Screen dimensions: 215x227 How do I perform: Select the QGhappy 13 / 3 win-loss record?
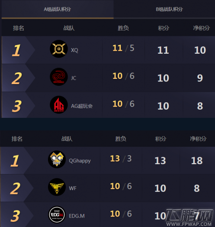pyautogui.click(x=121, y=159)
